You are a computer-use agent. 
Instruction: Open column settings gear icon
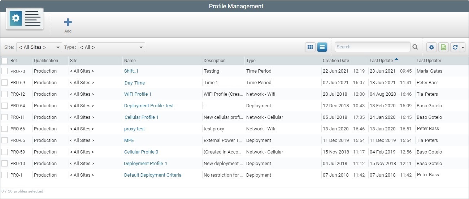(x=431, y=47)
